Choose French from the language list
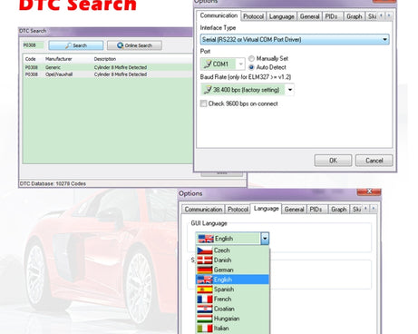This screenshot has width=418, height=334. point(232,299)
